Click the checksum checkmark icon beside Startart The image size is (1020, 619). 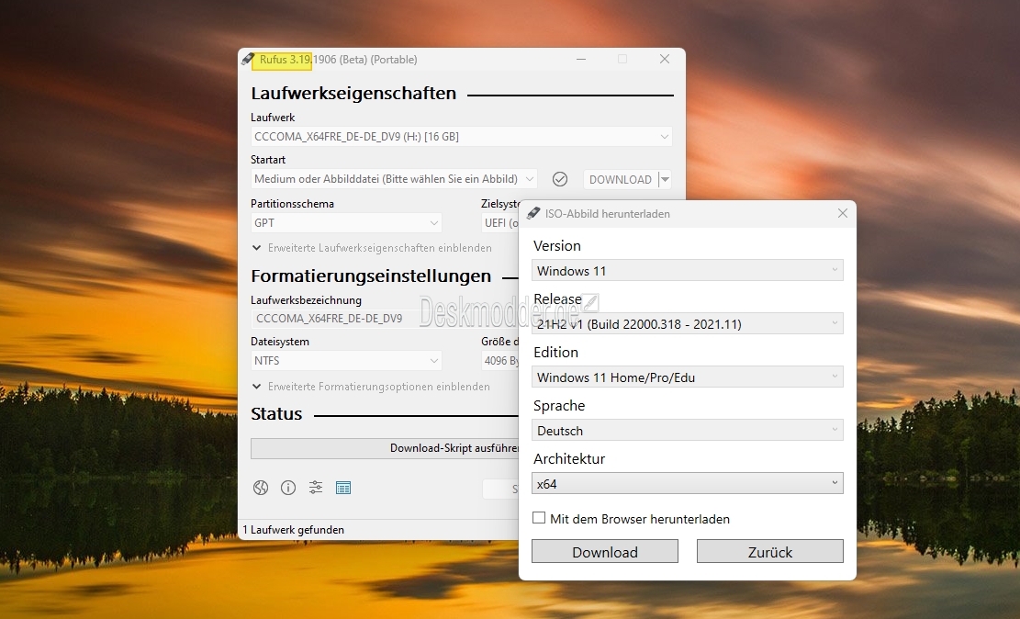coord(559,179)
